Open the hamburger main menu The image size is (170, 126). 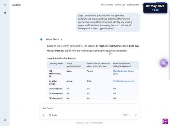(5, 5)
